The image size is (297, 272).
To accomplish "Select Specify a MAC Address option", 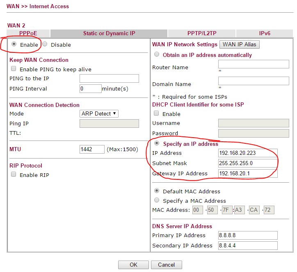I will coord(157,200).
